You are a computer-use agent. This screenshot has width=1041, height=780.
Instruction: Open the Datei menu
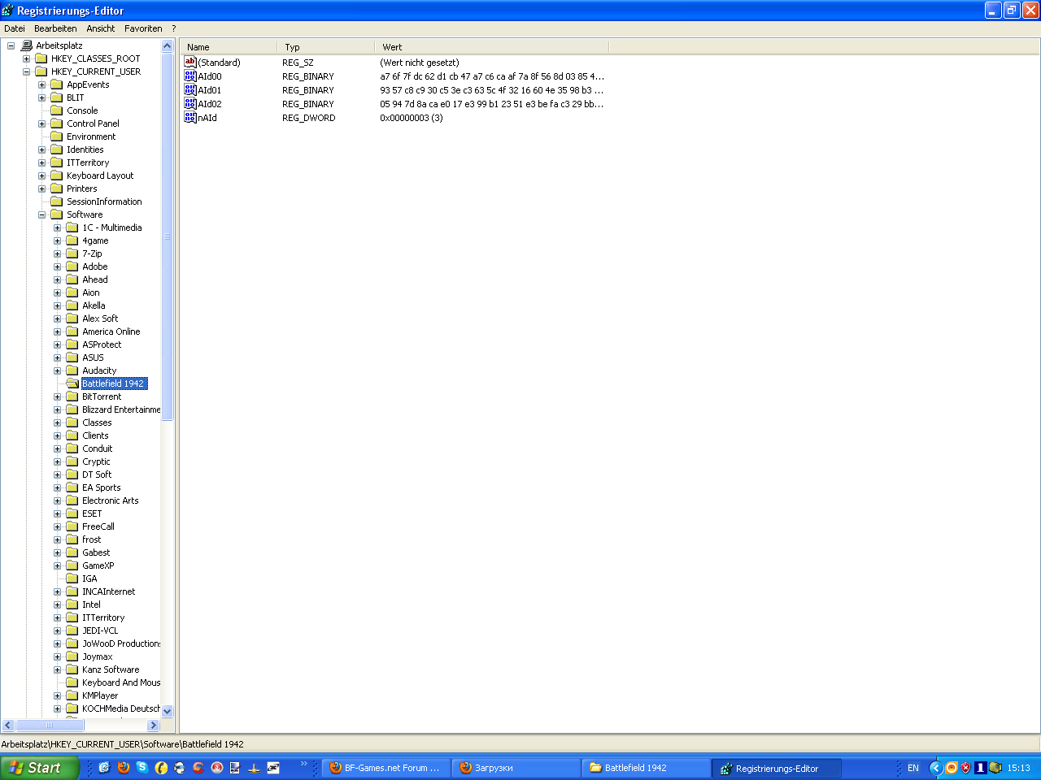[x=15, y=28]
